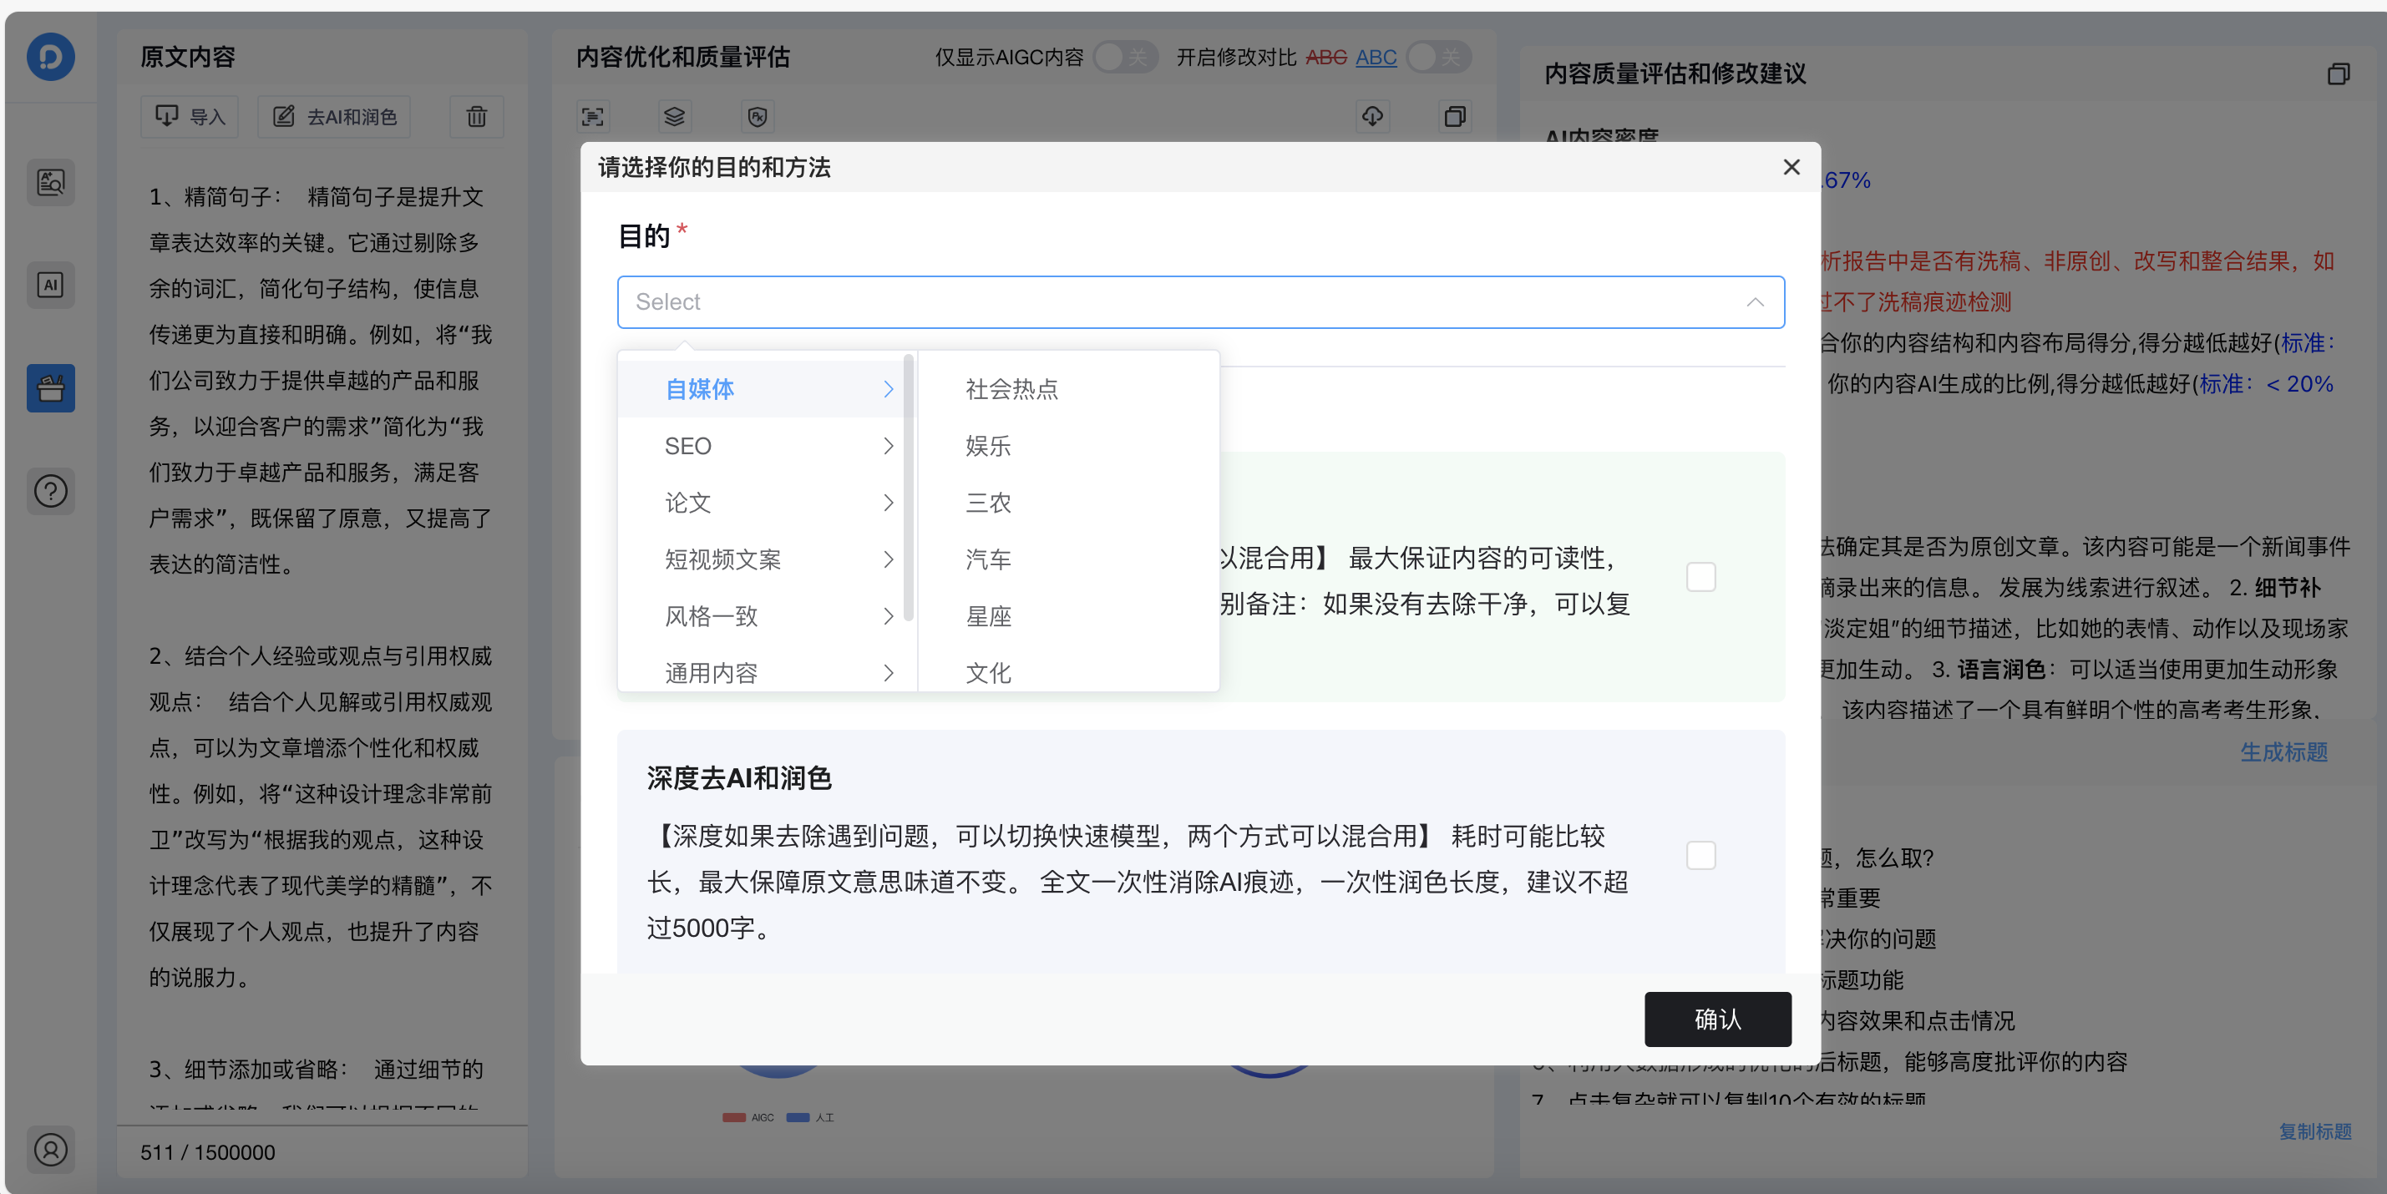Screen dimensions: 2387x1194
Task: Open the user profile icon at bottom left
Action: coord(51,1150)
